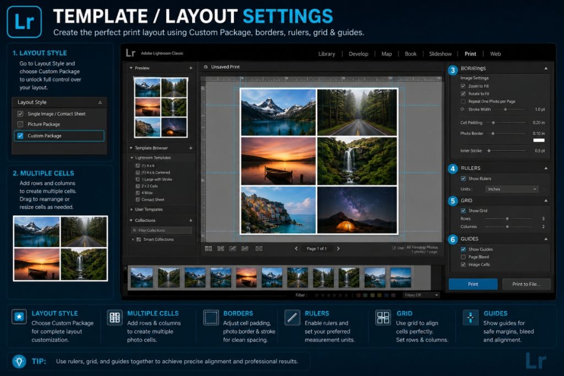564x376 pixels.
Task: Click the search icon inside Filter Collections
Action: tap(134, 231)
